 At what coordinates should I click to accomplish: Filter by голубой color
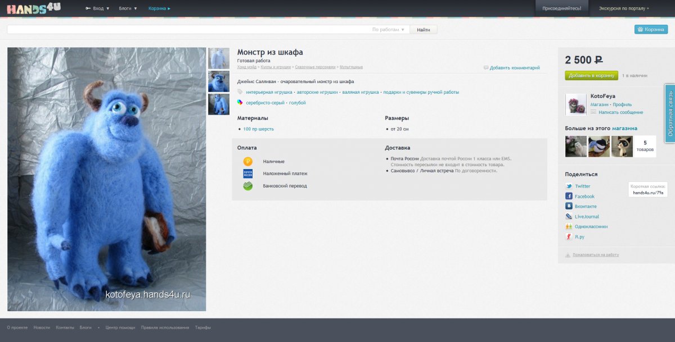tap(298, 103)
